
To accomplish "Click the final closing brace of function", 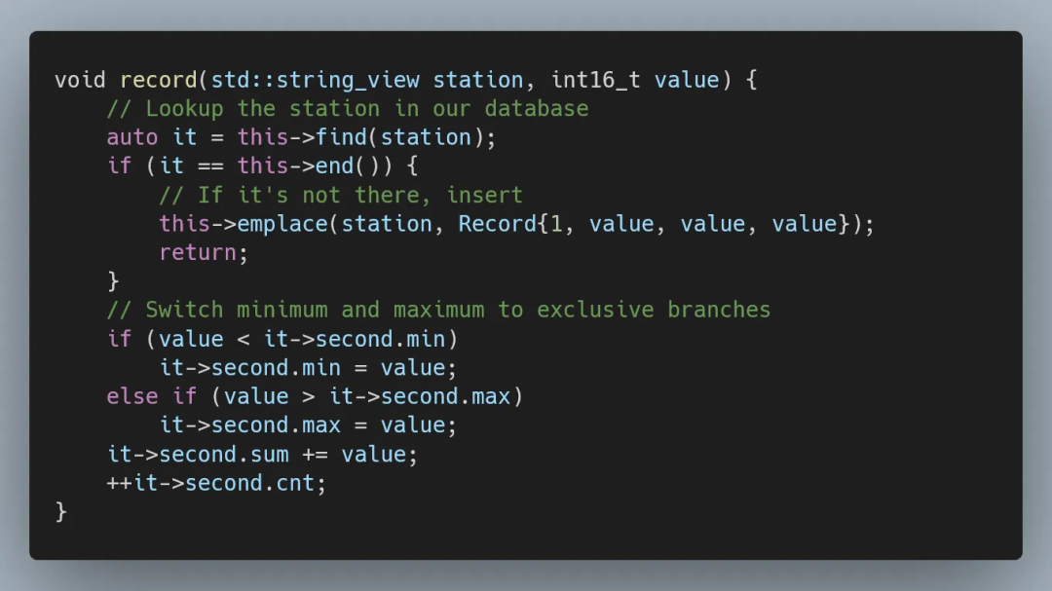I will [61, 512].
